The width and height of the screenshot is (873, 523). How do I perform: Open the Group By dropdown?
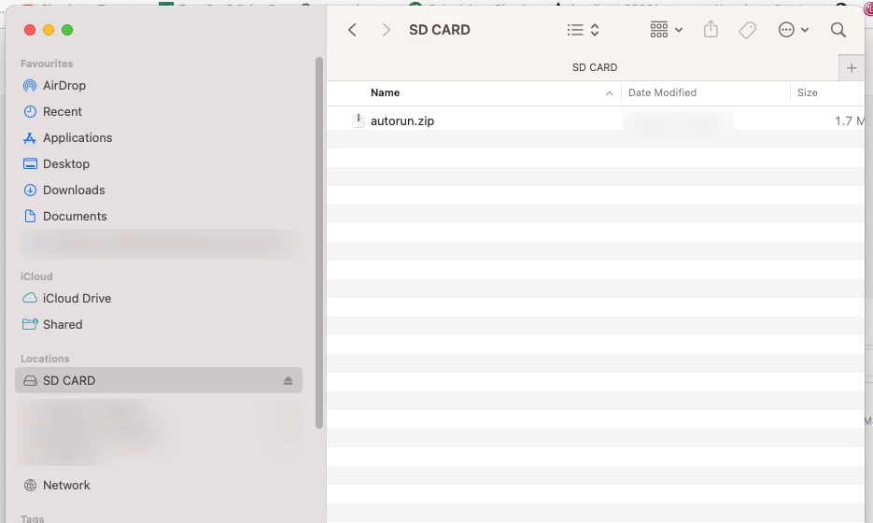666,30
